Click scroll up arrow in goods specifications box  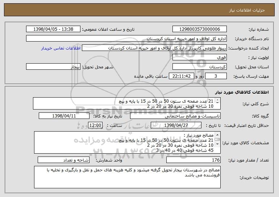[217, 135]
